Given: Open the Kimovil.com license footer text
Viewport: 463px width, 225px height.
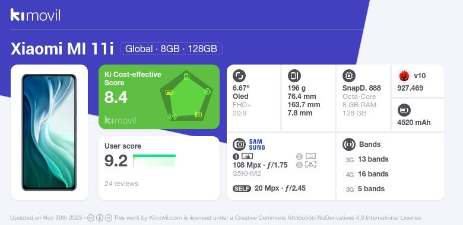Looking at the screenshot, I should tap(268, 218).
